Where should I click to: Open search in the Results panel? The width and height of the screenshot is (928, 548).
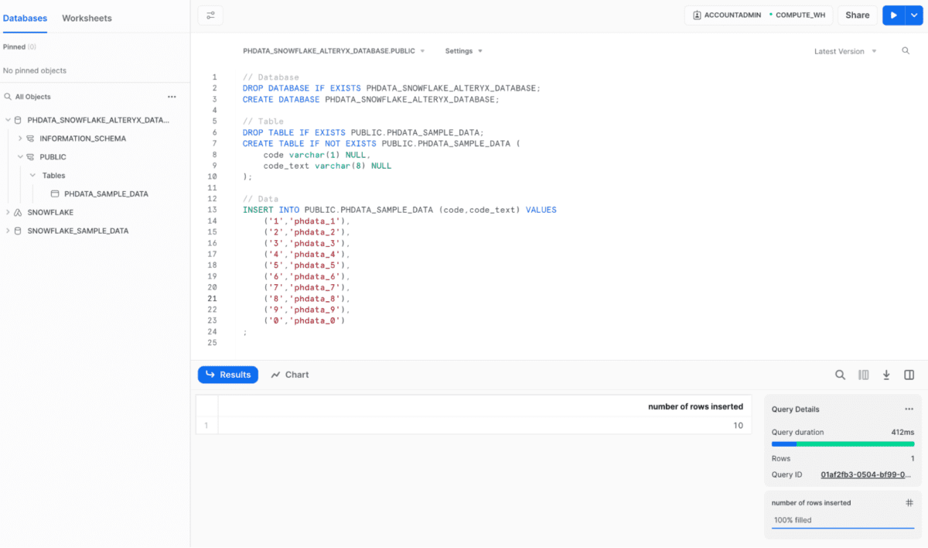(x=841, y=375)
